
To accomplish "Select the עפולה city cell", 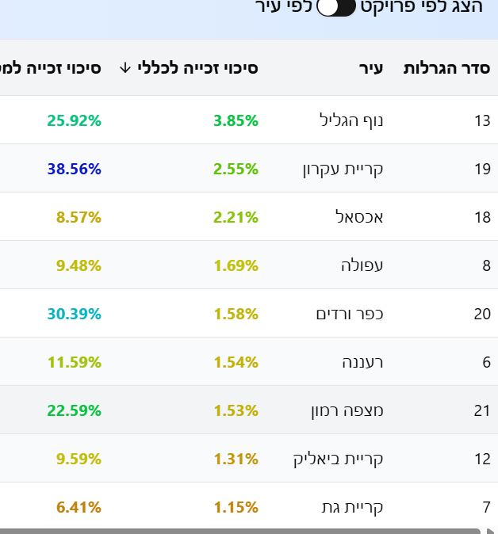I will pos(362,265).
